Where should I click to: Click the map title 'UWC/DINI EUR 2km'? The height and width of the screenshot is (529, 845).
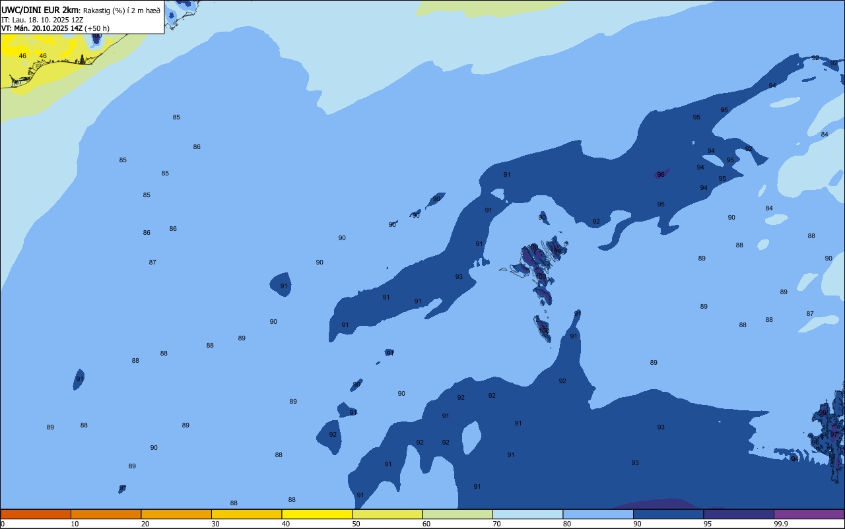pos(40,9)
